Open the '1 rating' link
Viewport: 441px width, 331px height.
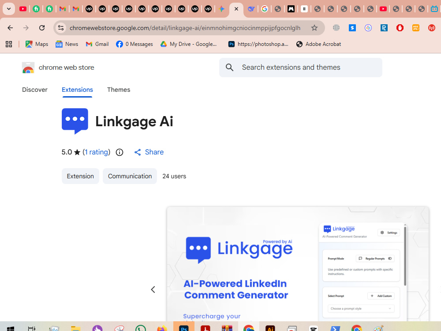click(x=97, y=152)
